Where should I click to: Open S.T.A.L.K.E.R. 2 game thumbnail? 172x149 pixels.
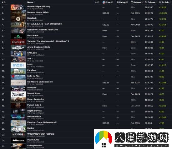click(x=18, y=25)
